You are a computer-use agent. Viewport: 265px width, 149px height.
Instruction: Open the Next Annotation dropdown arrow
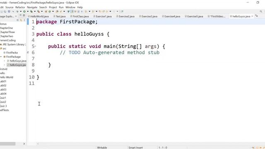point(89,12)
